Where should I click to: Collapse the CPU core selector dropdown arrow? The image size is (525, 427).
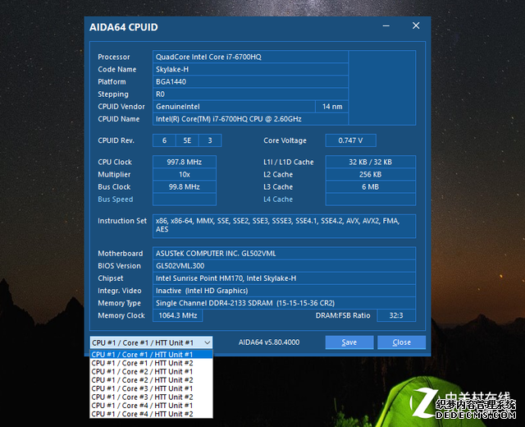[x=208, y=342]
